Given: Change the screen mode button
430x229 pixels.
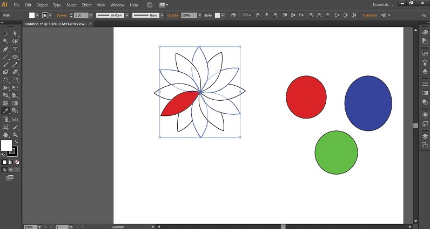Looking at the screenshot, I should [x=10, y=177].
